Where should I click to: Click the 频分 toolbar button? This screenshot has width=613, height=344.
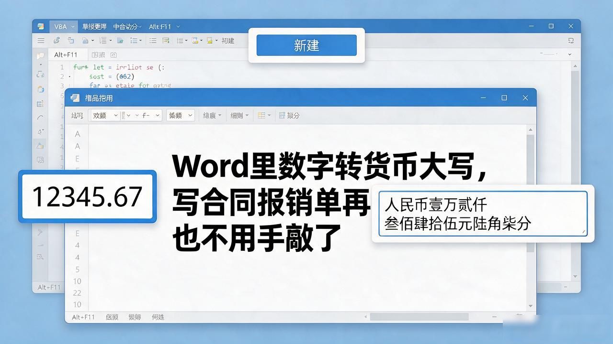click(x=289, y=115)
